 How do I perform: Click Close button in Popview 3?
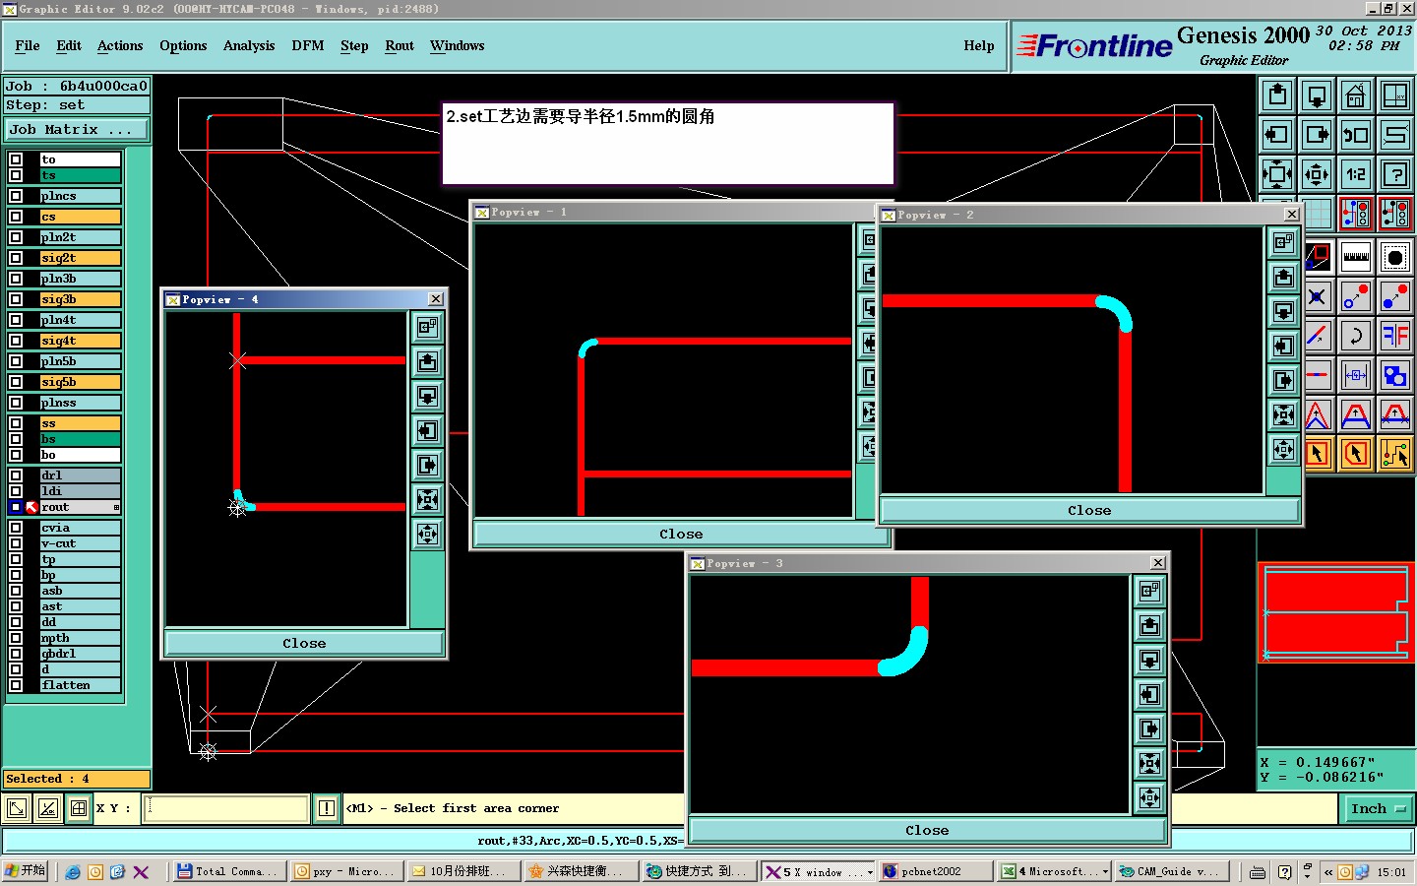(x=927, y=831)
